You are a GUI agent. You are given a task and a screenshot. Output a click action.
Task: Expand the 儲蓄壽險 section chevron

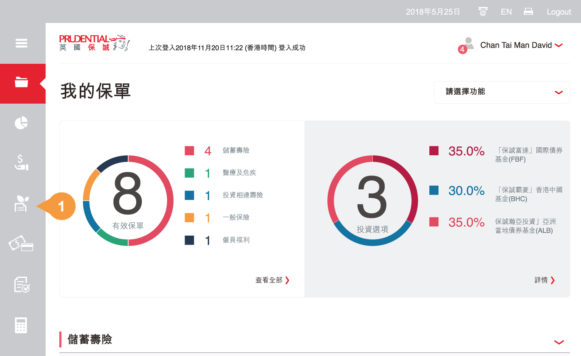[559, 342]
